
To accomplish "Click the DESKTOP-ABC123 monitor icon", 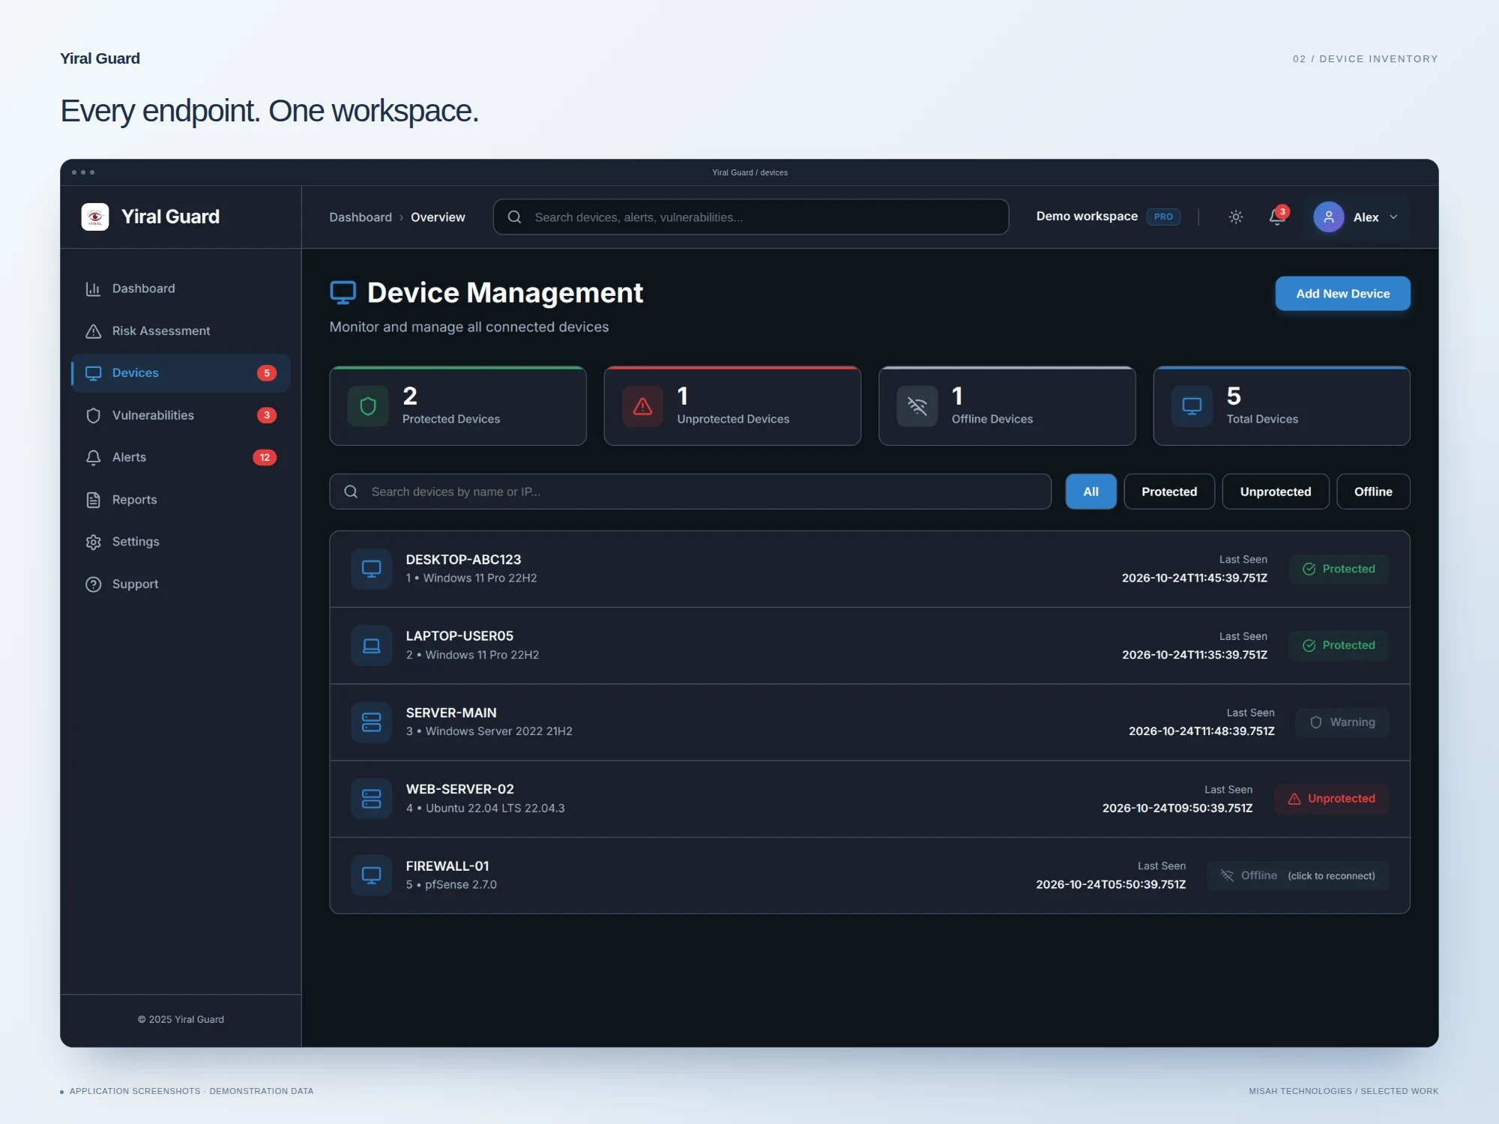I will click(x=371, y=569).
